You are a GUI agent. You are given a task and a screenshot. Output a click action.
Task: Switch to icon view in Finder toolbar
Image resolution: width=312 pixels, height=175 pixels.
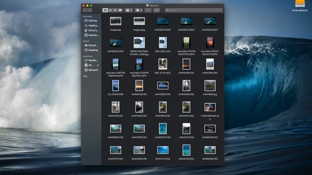[105, 10]
